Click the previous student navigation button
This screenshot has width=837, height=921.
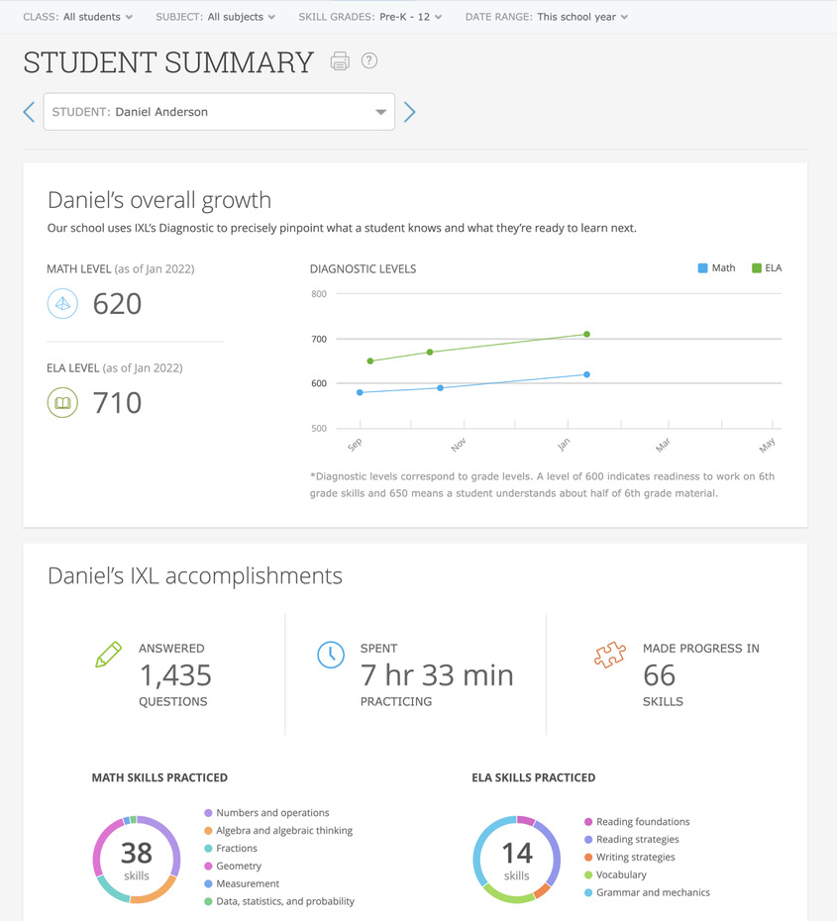(x=29, y=111)
